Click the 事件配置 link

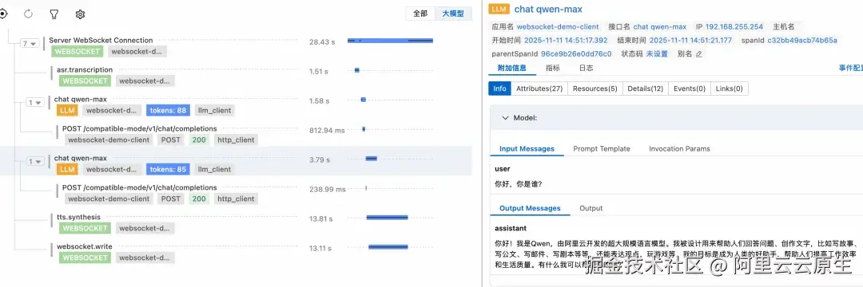pyautogui.click(x=850, y=68)
